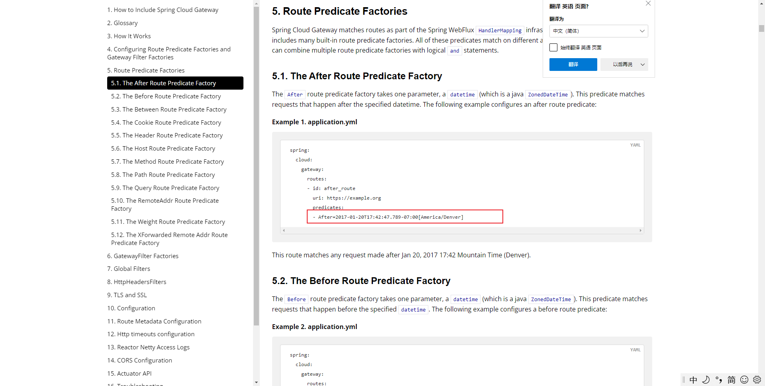Click the 'After' inline code label

tap(295, 94)
